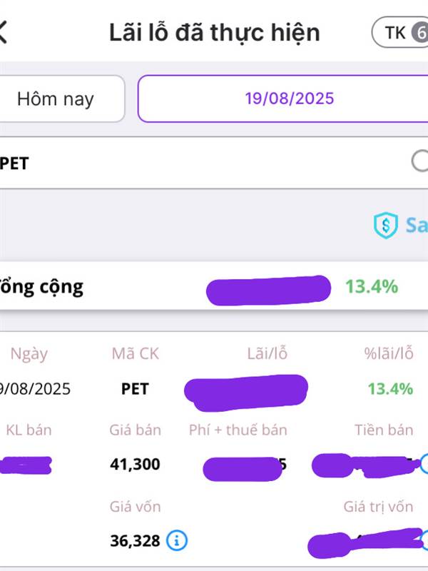428x571 pixels.
Task: Open the TK account selector
Action: pyautogui.click(x=401, y=33)
